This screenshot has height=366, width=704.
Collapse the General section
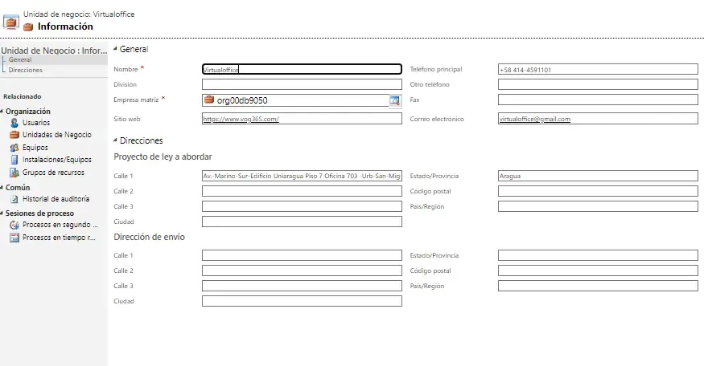(x=115, y=50)
